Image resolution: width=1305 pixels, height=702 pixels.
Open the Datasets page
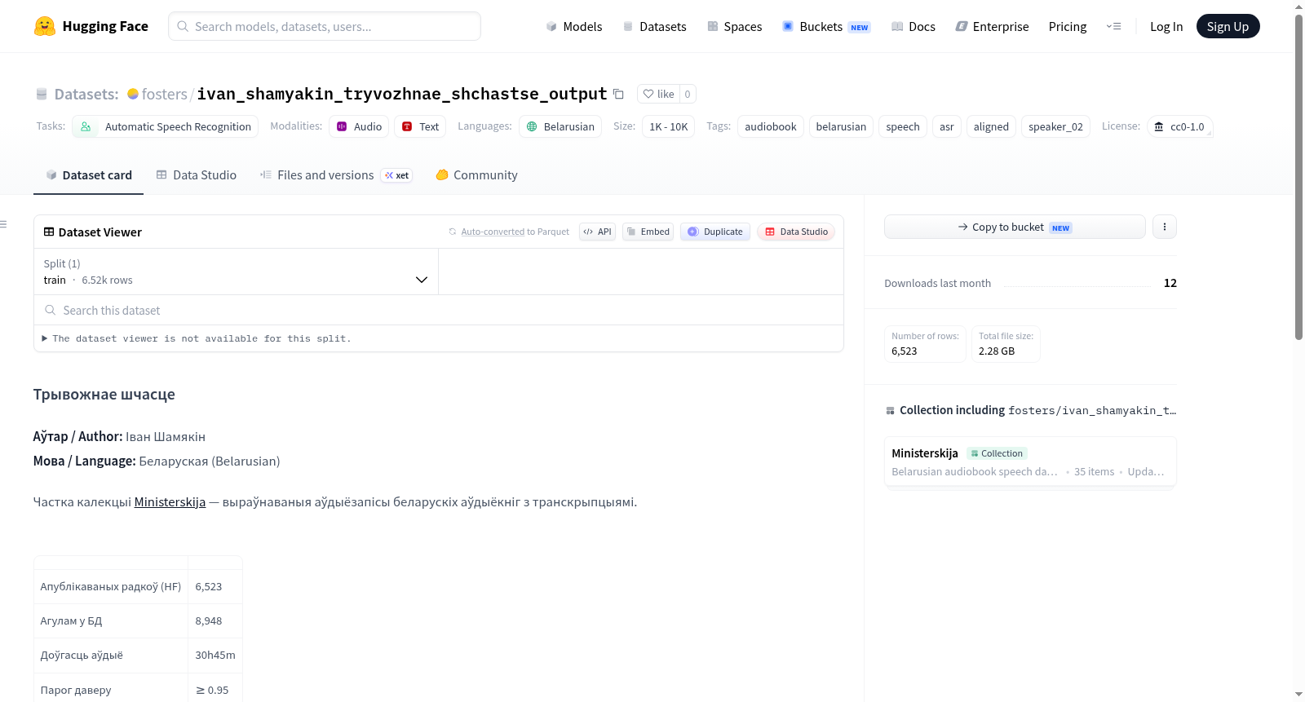coord(654,26)
